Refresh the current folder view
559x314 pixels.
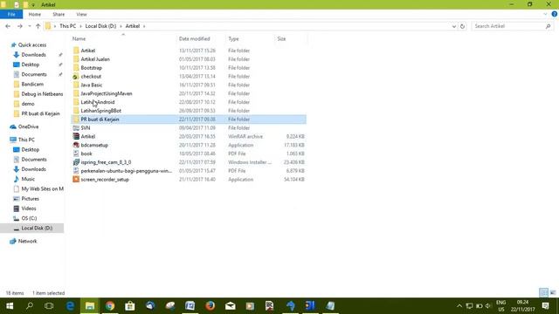coord(462,26)
